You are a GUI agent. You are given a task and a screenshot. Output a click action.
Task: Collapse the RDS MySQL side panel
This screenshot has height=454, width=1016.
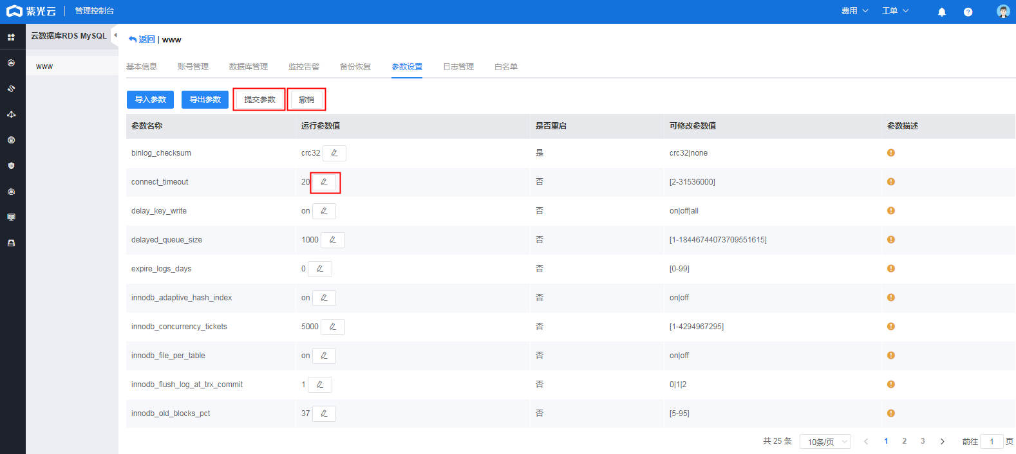coord(115,35)
